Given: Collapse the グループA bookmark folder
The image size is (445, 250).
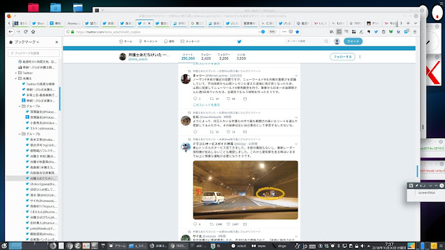Looking at the screenshot, I should 19,106.
